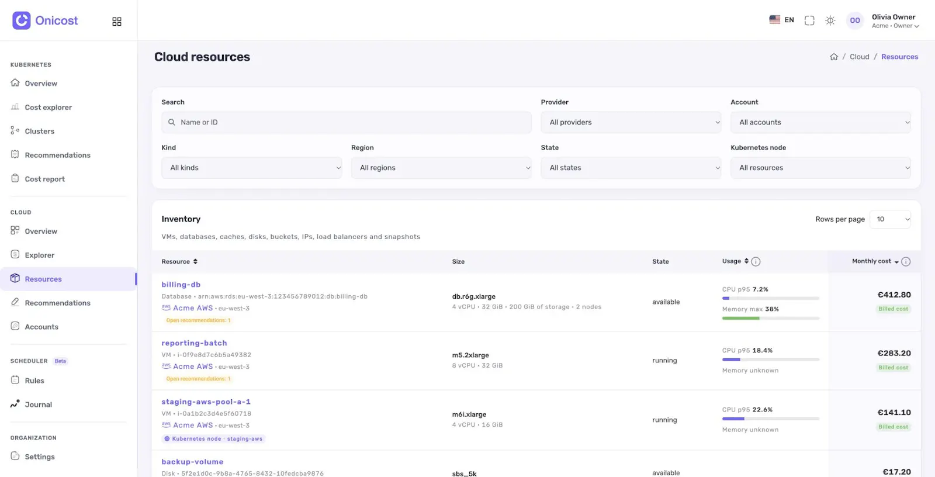Switch the theme using the sun icon

pos(830,20)
